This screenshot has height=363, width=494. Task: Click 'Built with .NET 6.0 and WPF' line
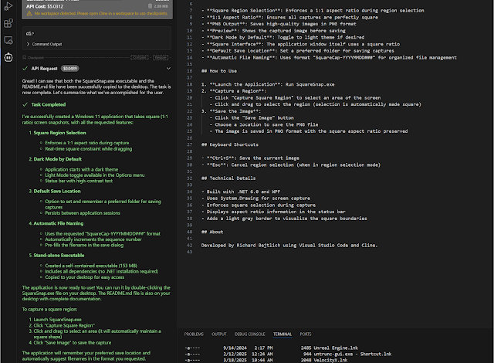tap(241, 192)
